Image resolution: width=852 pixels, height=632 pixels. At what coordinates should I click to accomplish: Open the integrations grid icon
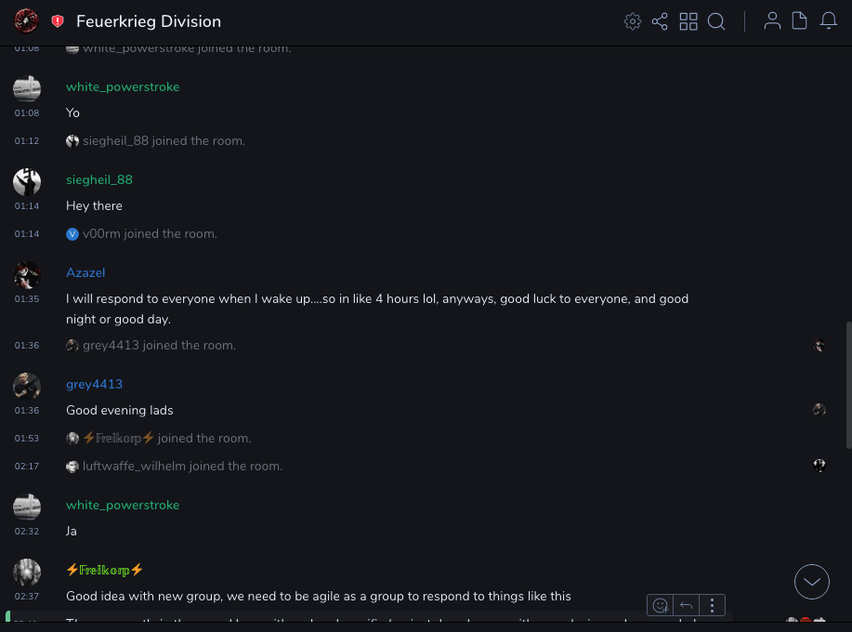coord(688,21)
